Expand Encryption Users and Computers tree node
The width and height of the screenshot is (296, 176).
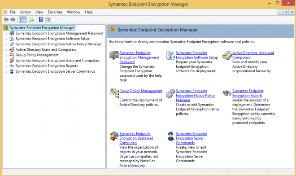tap(6, 61)
